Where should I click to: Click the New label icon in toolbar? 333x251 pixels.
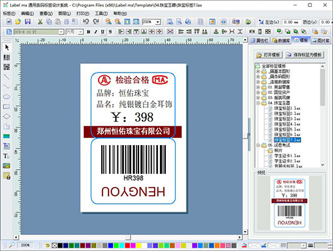tap(9, 21)
